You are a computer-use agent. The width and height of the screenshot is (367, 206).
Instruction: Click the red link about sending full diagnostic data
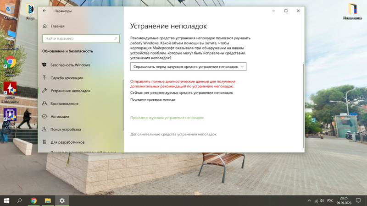point(183,84)
